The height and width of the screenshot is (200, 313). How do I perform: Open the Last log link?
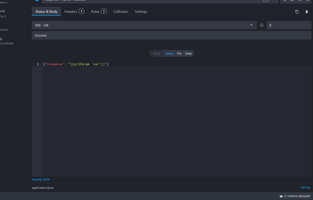(305, 187)
